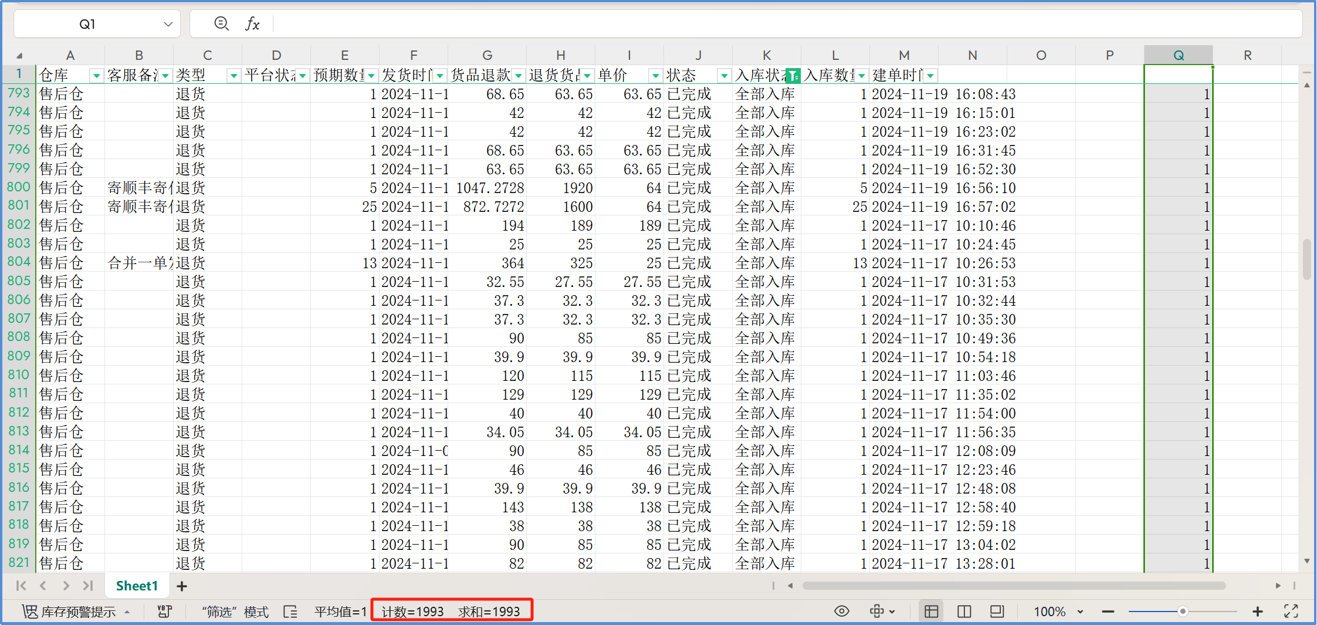The height and width of the screenshot is (625, 1317).
Task: Expand the Name Box dropdown arrow
Action: 168,24
